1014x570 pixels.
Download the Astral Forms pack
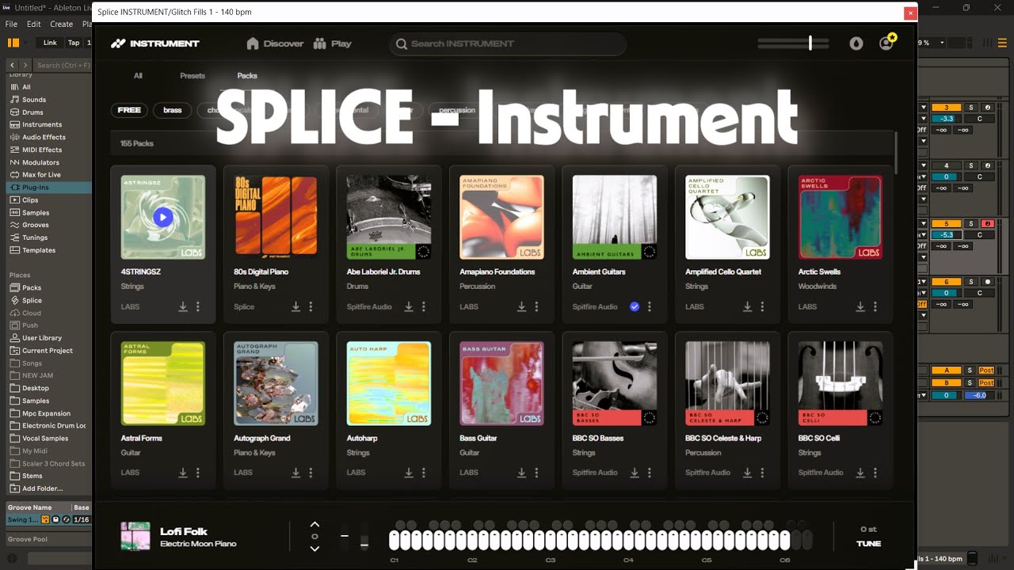click(x=183, y=473)
